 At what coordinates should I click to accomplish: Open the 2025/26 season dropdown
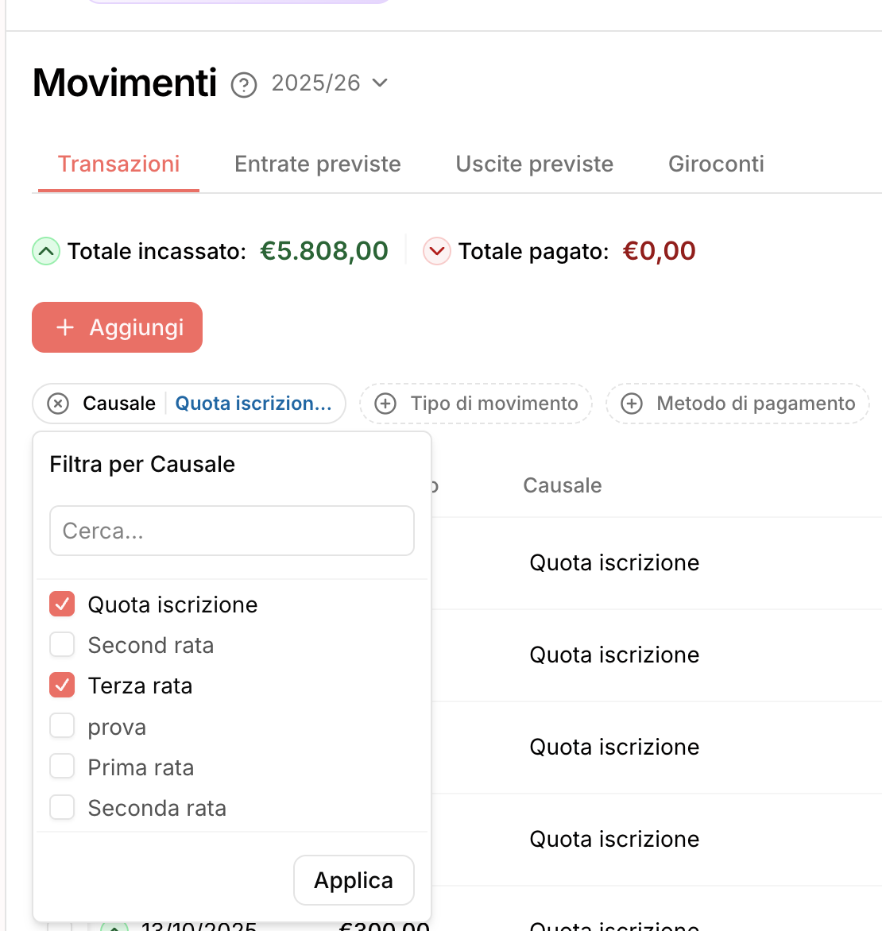330,83
